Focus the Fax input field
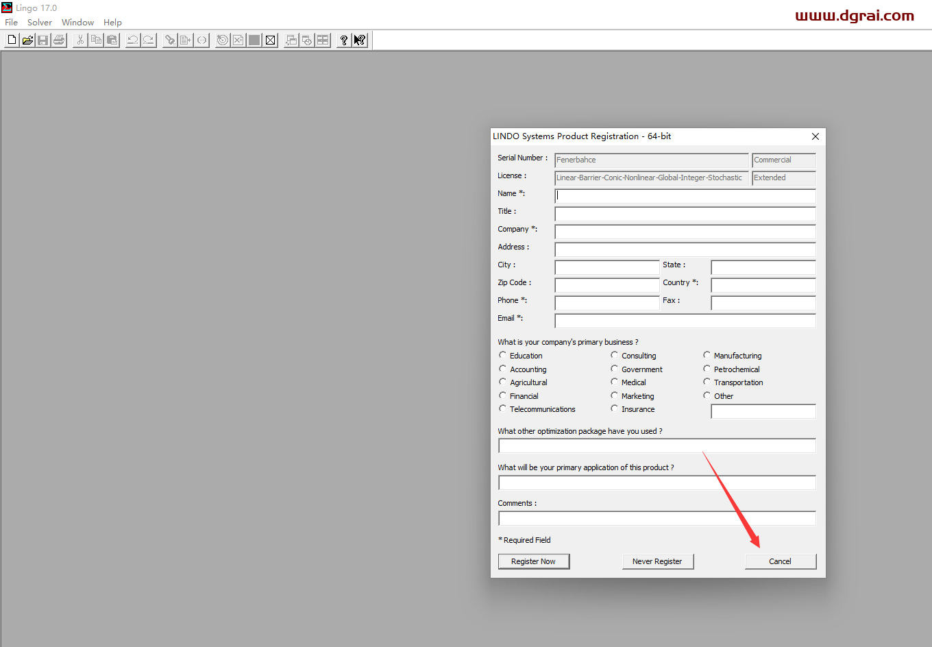 [x=763, y=303]
